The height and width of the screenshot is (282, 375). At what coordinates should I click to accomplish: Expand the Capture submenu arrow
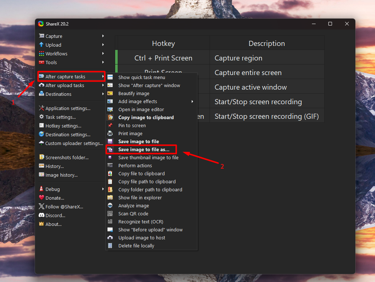(x=103, y=36)
